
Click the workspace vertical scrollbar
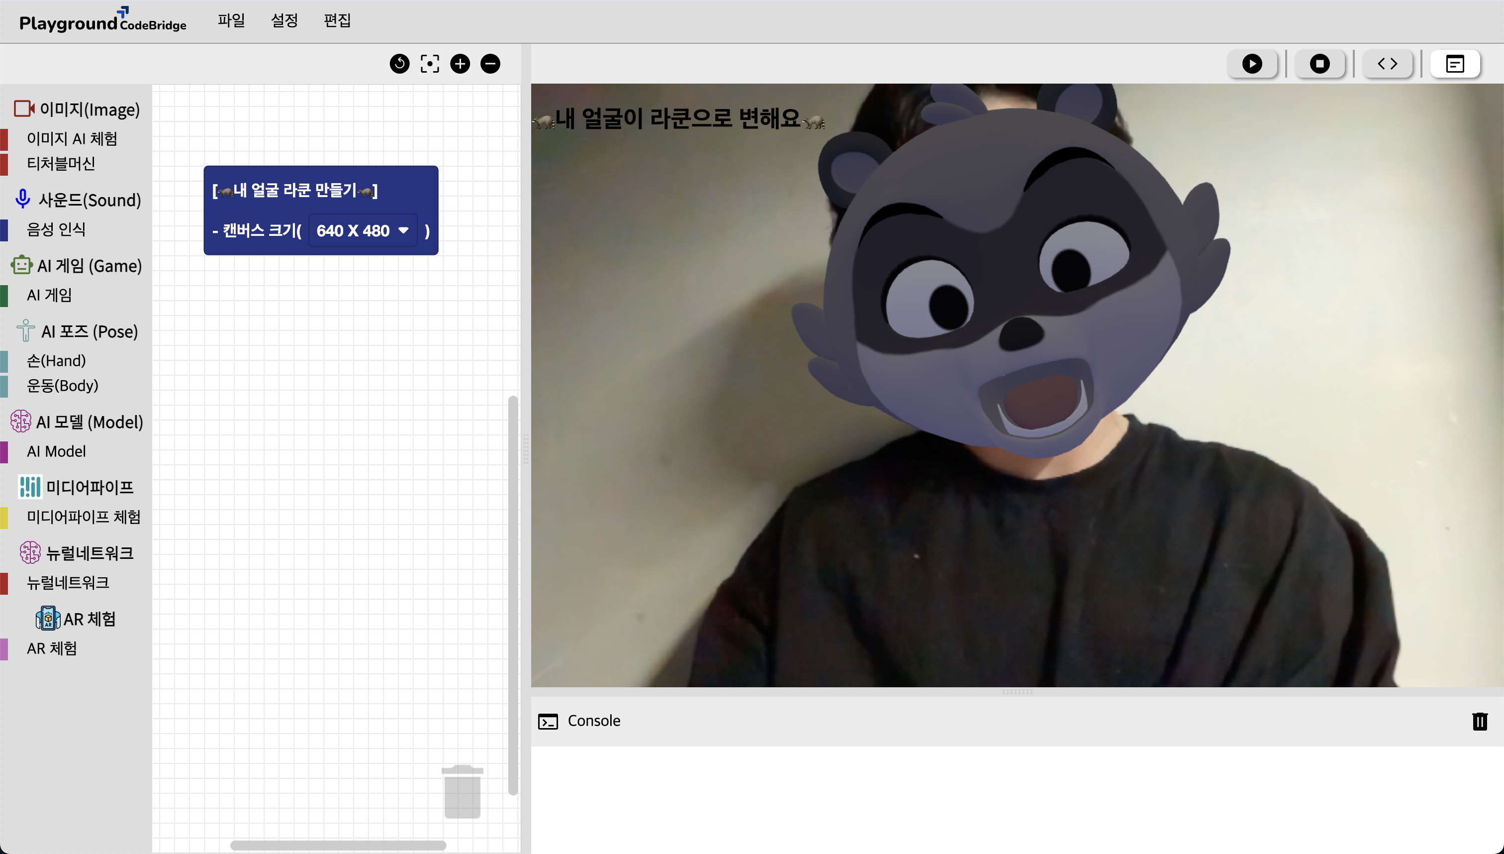tap(513, 595)
